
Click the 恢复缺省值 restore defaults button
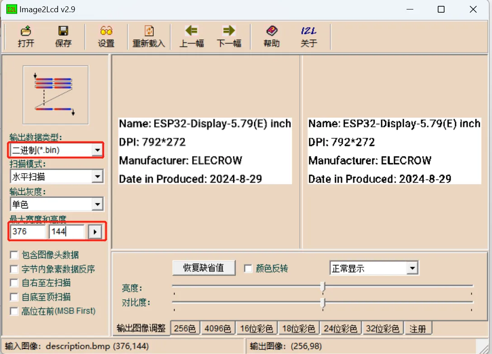pos(203,268)
